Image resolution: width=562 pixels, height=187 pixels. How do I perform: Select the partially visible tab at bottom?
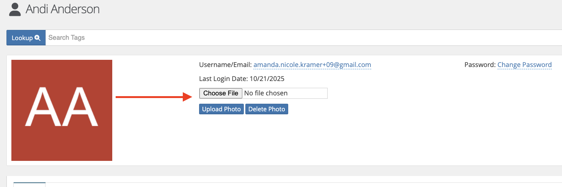[30, 184]
